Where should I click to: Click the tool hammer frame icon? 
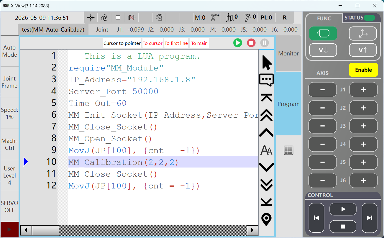click(x=250, y=18)
